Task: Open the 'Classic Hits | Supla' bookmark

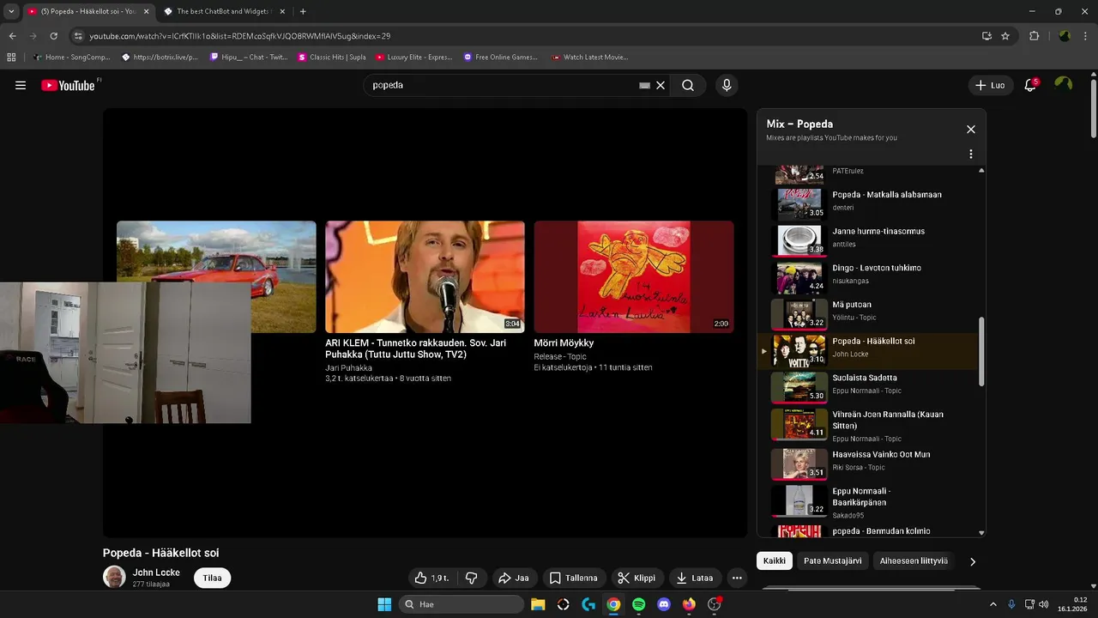Action: point(332,58)
